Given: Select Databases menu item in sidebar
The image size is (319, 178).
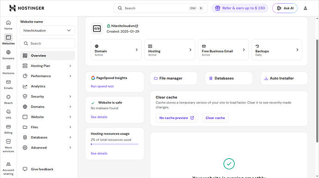Looking at the screenshot, I should point(48,138).
